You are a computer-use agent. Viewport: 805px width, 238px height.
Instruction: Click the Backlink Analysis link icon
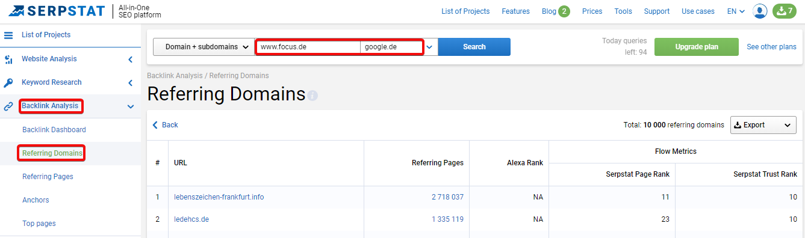[8, 106]
